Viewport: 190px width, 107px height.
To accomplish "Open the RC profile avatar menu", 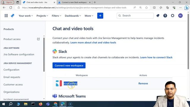I will (x=180, y=16).
